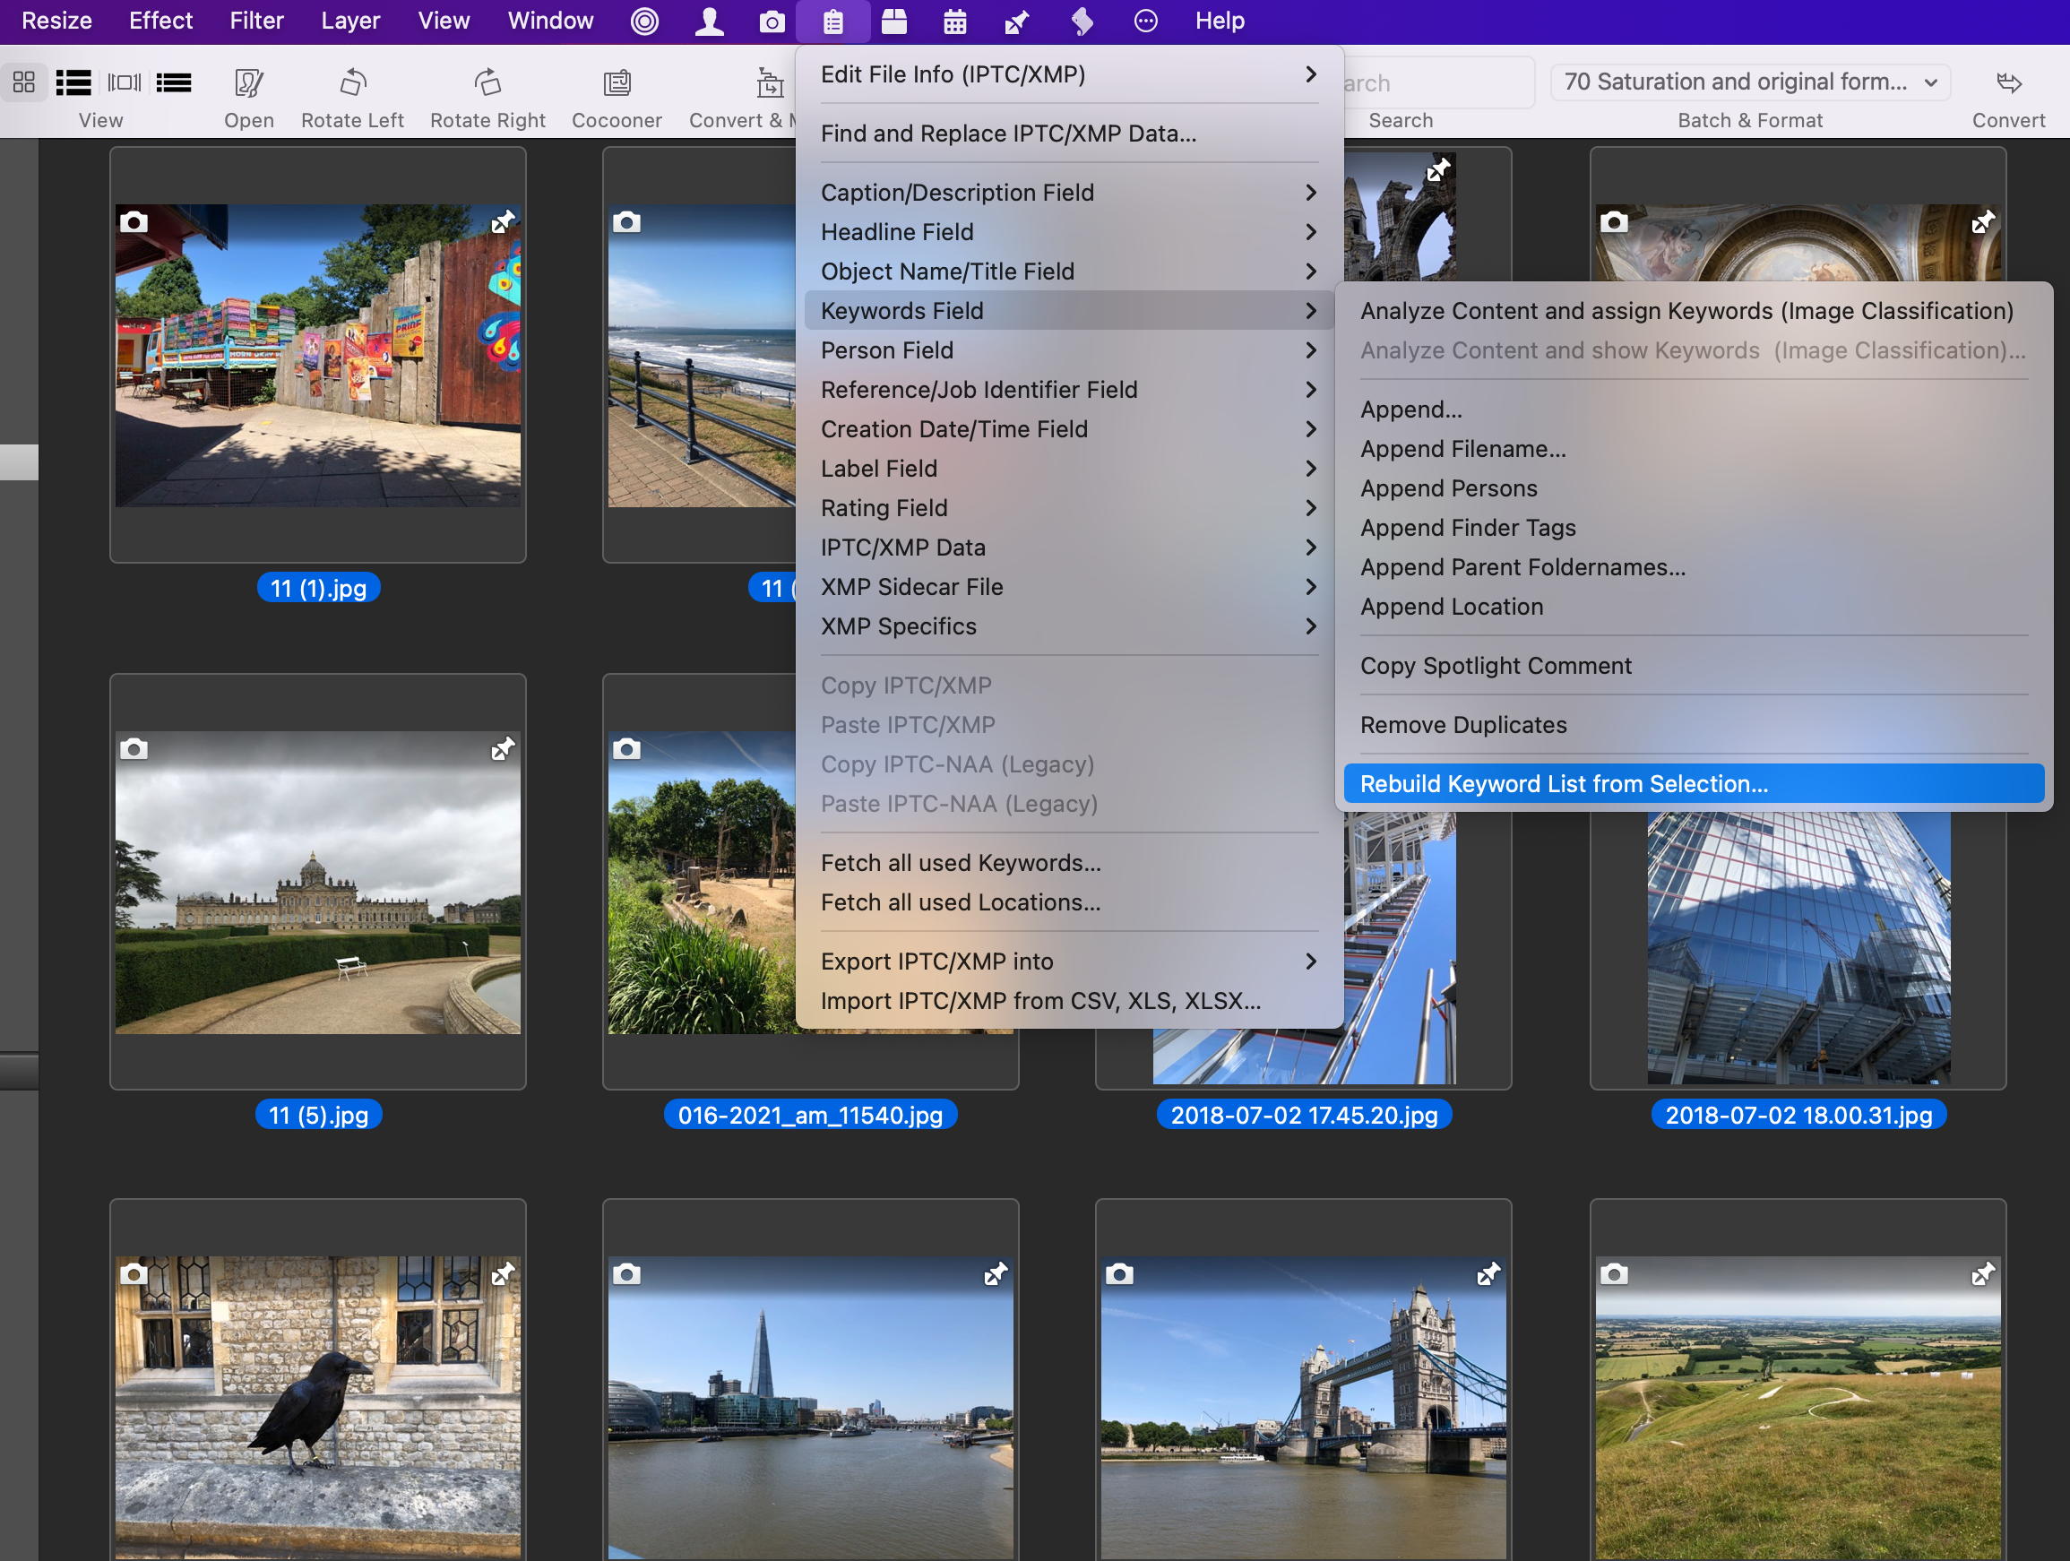Click the Resize tool in toolbar
The width and height of the screenshot is (2070, 1561).
coord(54,20)
